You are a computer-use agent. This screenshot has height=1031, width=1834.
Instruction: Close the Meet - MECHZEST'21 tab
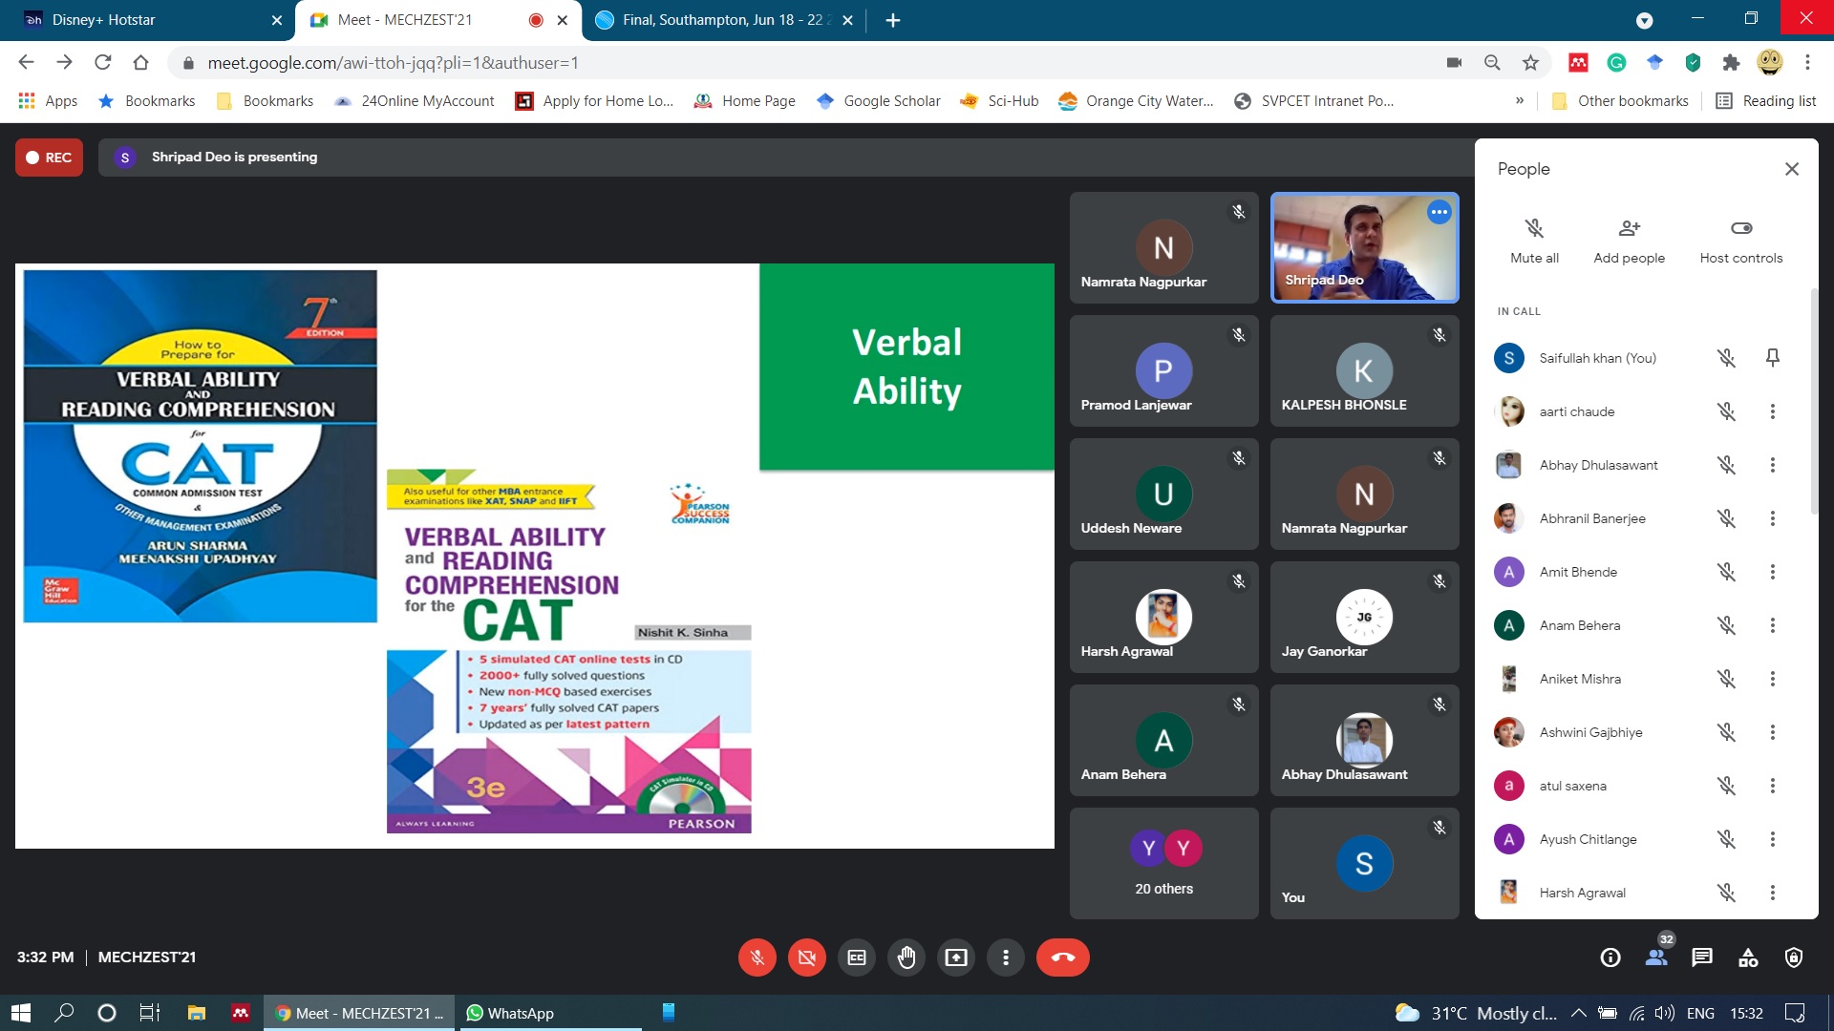point(563,20)
